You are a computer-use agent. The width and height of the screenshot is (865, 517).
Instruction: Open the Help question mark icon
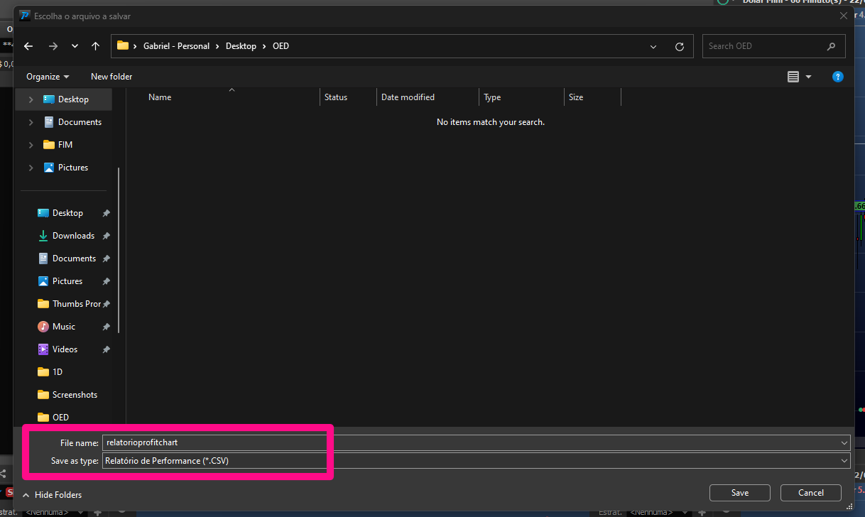point(838,77)
